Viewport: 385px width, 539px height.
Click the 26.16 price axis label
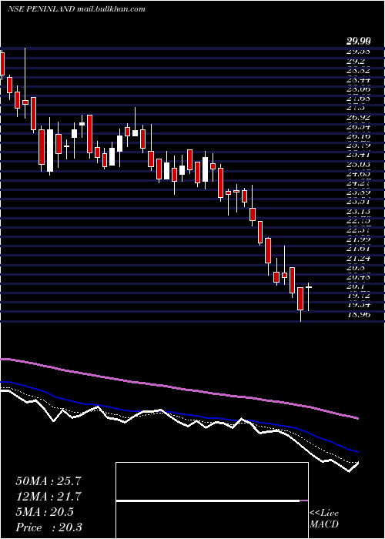[x=358, y=136]
